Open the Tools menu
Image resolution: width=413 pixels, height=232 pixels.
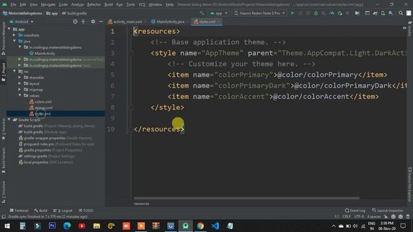coord(130,5)
